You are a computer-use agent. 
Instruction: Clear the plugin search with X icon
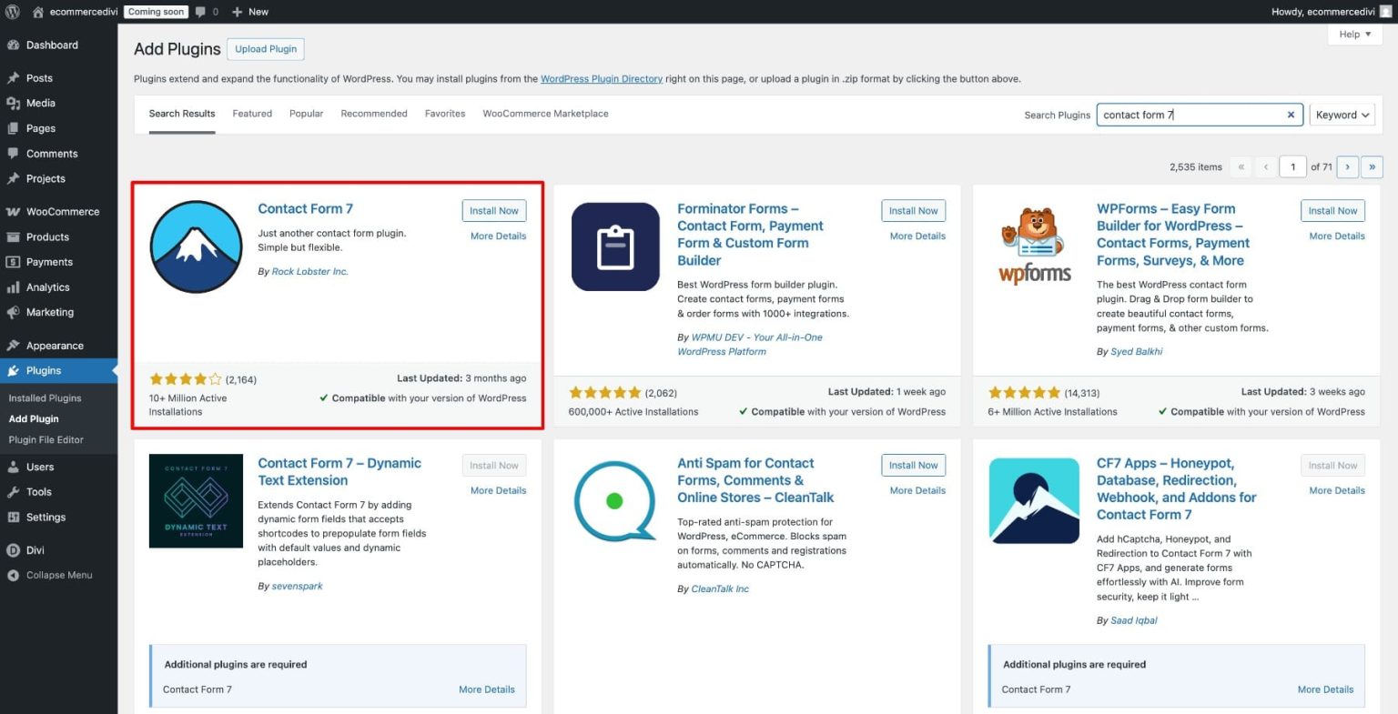pyautogui.click(x=1291, y=116)
